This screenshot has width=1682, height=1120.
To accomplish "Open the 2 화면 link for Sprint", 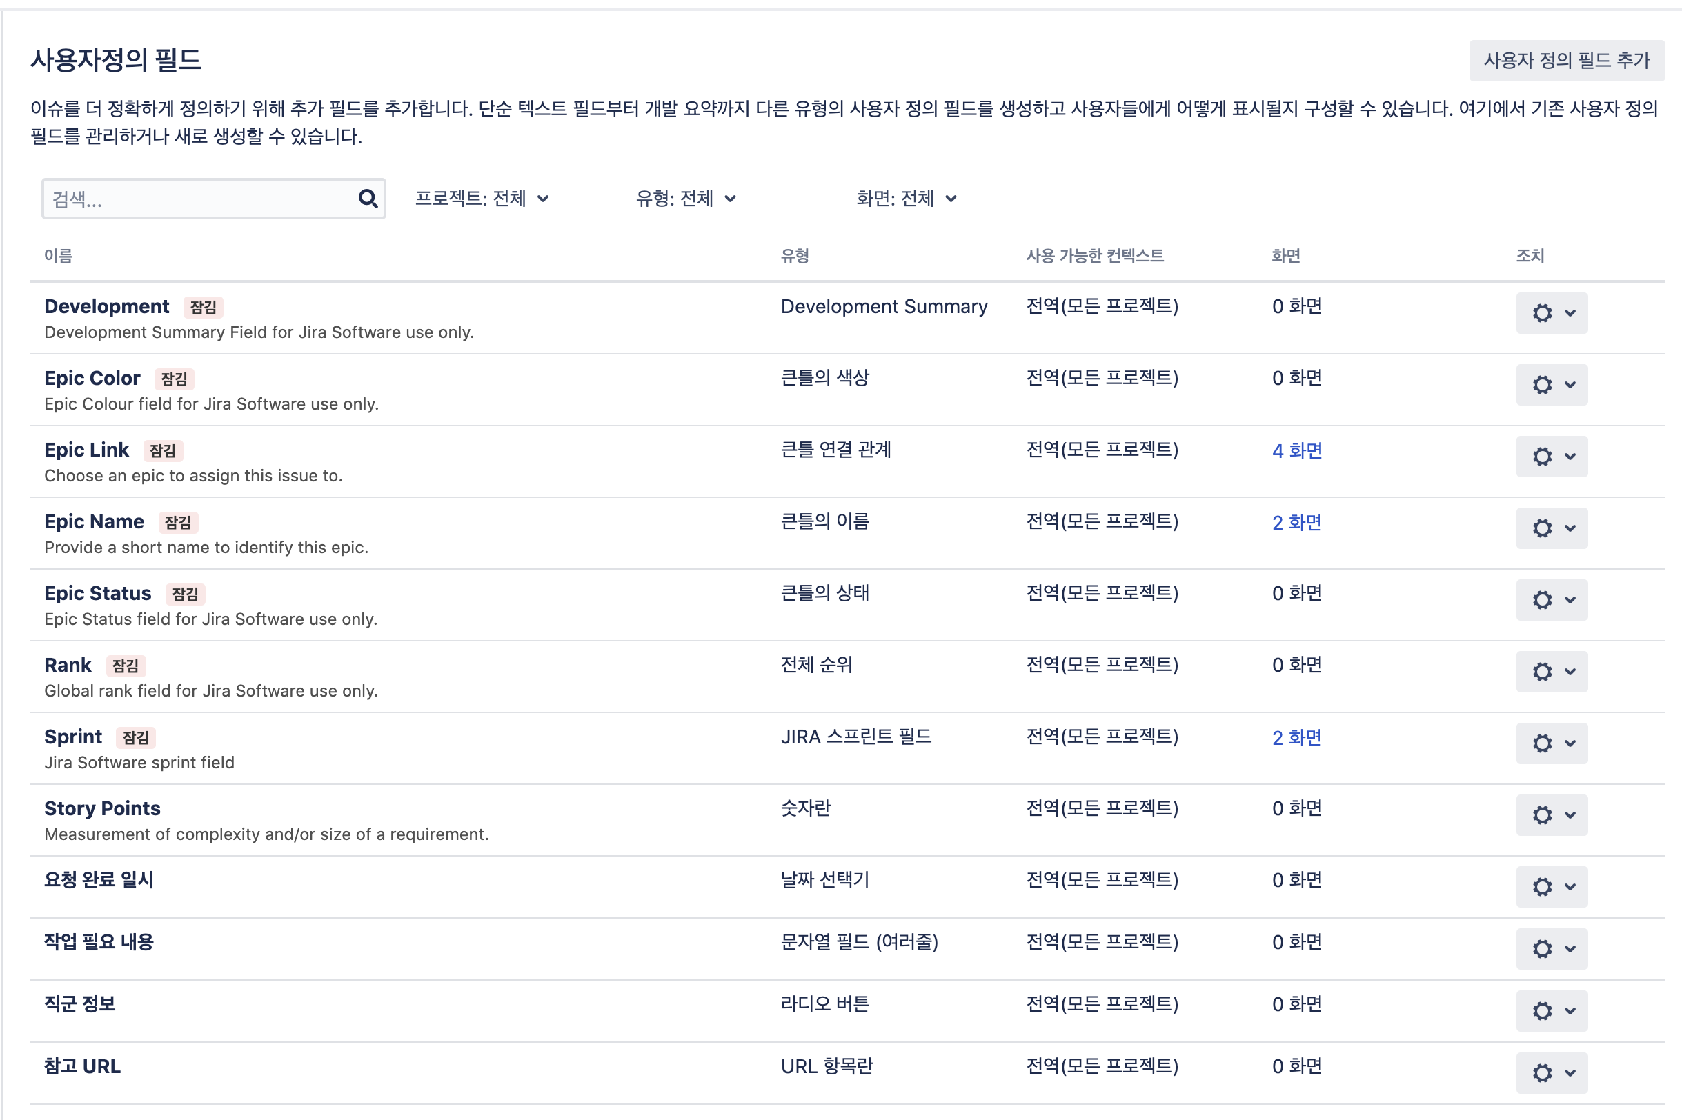I will [x=1296, y=737].
